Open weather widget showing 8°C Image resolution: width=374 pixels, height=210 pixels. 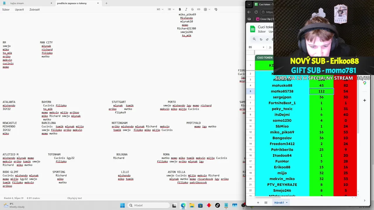click(x=14, y=205)
